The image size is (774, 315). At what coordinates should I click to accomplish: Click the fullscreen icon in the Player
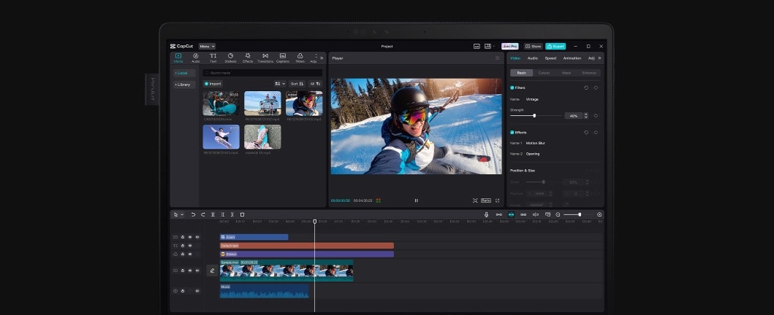click(x=498, y=201)
